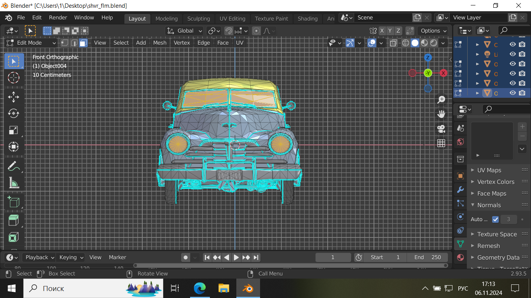Pick the Scale tool

14,130
